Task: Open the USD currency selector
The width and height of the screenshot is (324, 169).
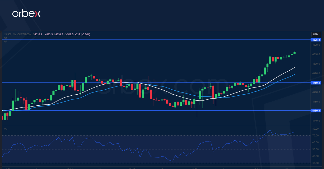Action: (x=315, y=35)
